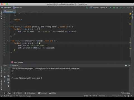Open the Messages tool window tab
This screenshot has height=100, width=134.
(x=30, y=93)
